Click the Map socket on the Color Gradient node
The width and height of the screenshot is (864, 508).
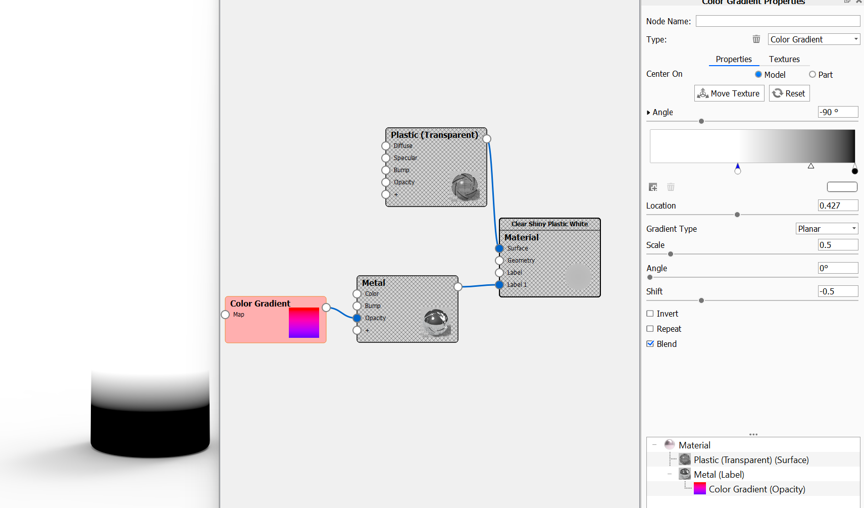coord(225,315)
